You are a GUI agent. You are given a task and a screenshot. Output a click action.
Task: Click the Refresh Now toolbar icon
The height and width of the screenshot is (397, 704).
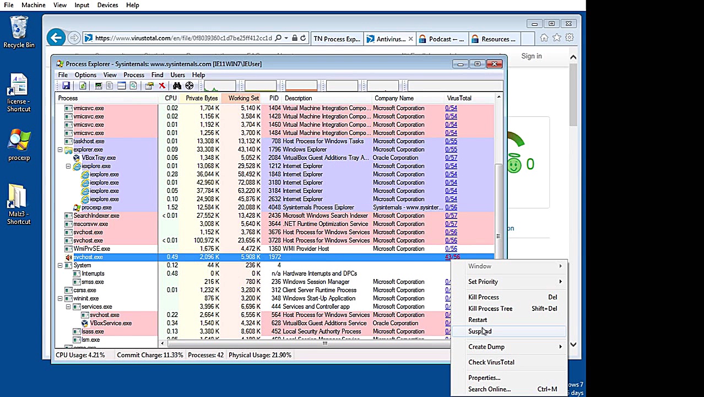click(83, 86)
